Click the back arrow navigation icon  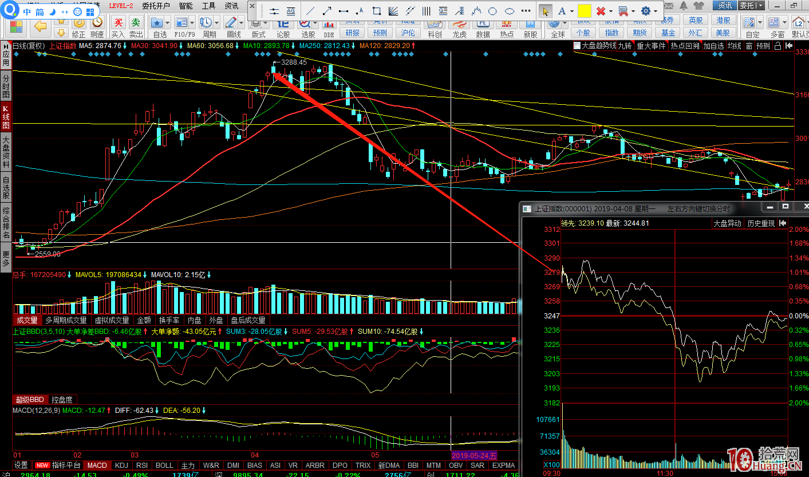(x=40, y=26)
